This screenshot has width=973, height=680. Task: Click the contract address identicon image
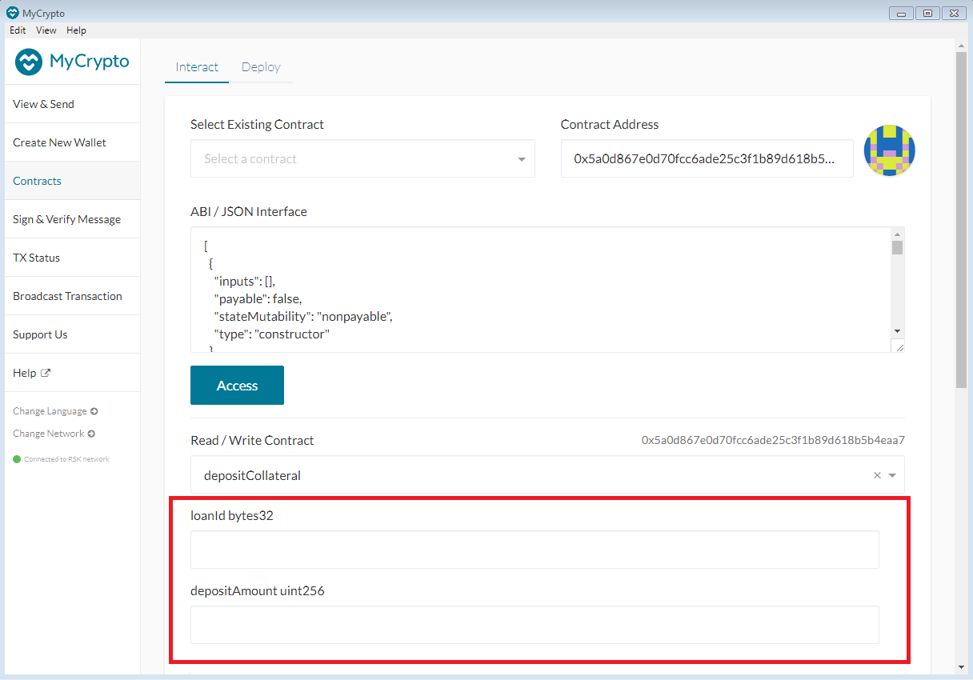tap(890, 150)
